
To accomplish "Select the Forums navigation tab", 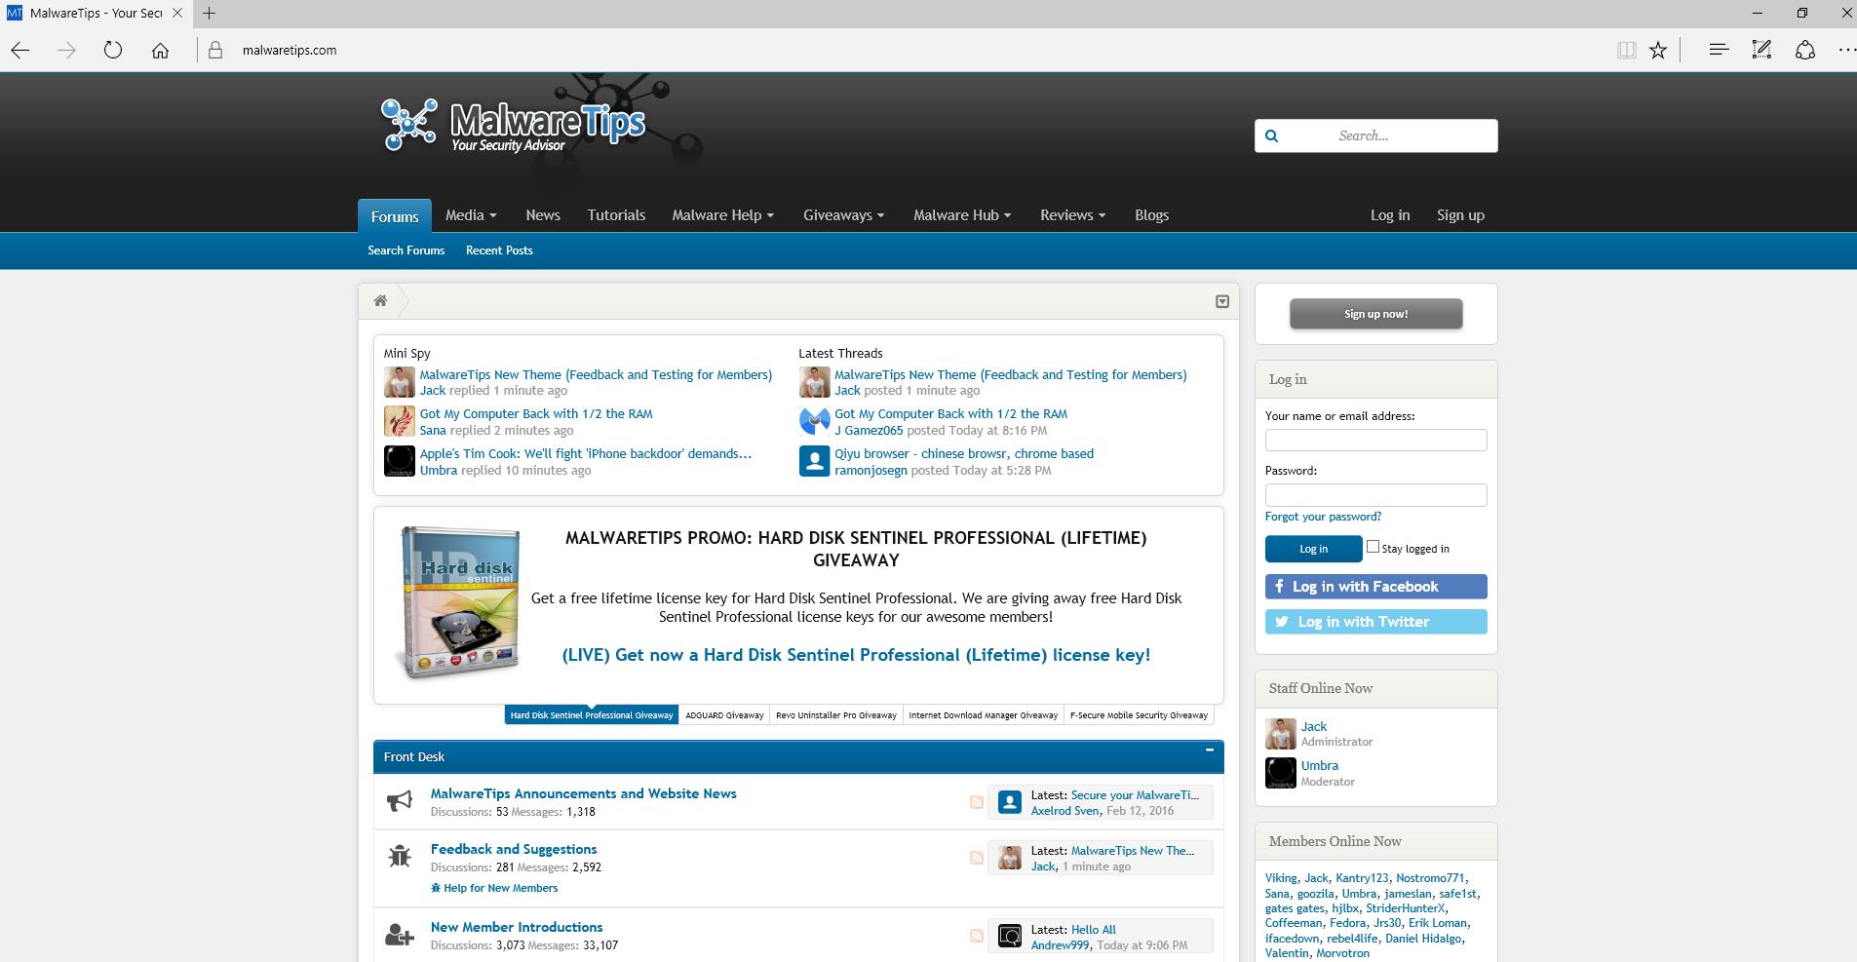I will [395, 216].
